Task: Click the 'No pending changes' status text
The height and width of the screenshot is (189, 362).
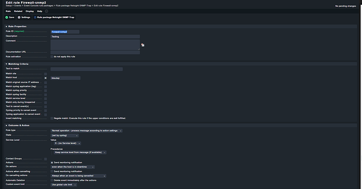Action: tap(345, 6)
